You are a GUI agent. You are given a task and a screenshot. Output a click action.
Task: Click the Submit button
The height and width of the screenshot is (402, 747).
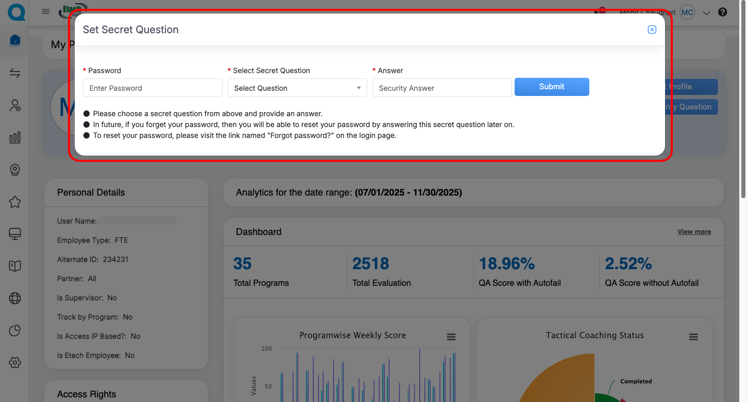click(x=551, y=87)
